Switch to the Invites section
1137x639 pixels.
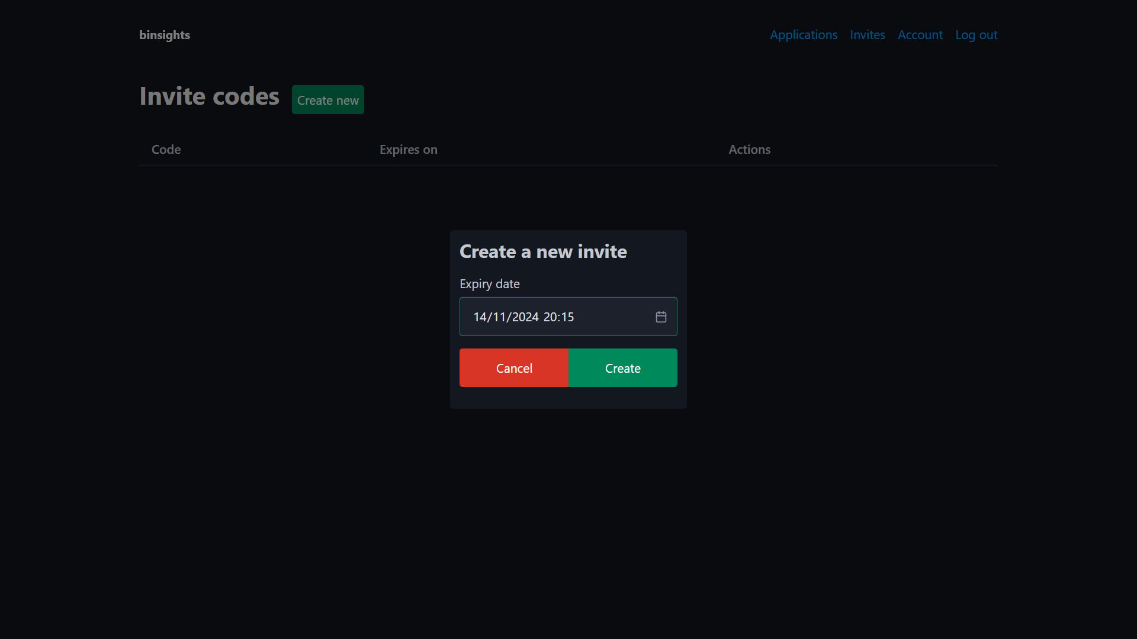point(867,35)
